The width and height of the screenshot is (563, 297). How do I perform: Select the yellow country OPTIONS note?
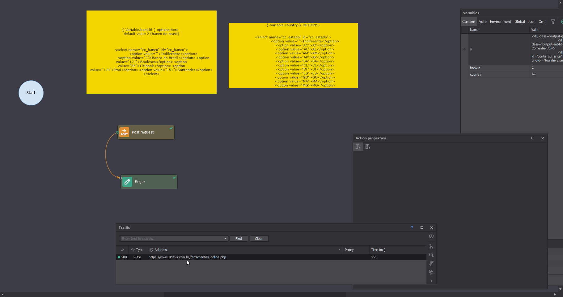pos(293,55)
